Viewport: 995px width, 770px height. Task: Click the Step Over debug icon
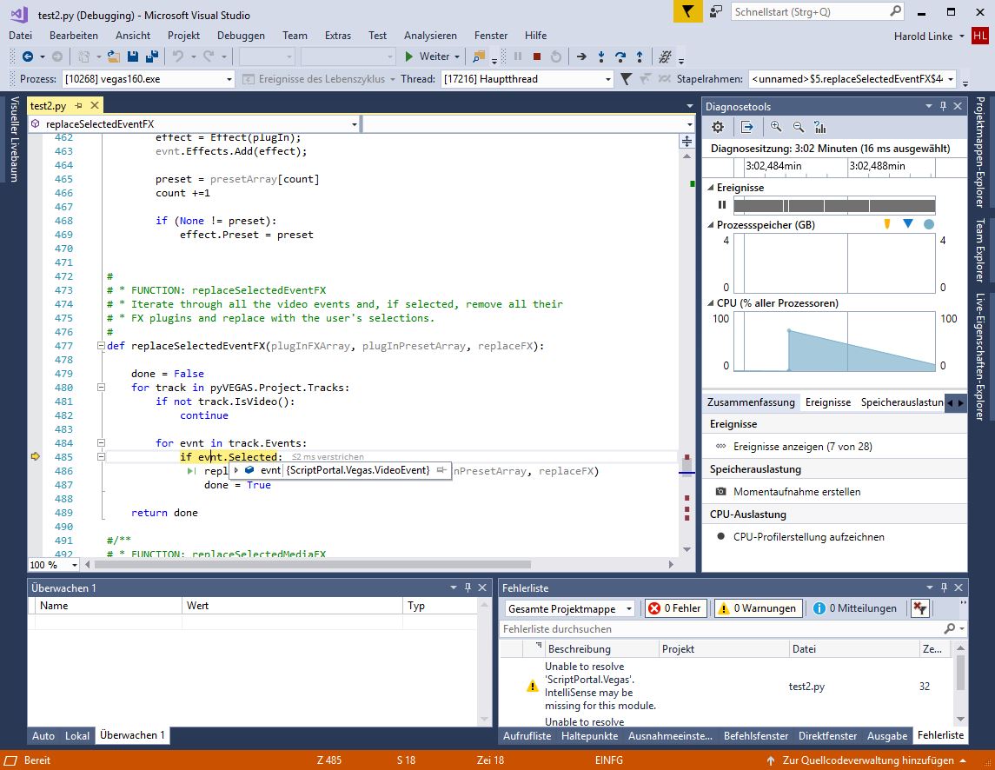click(620, 56)
